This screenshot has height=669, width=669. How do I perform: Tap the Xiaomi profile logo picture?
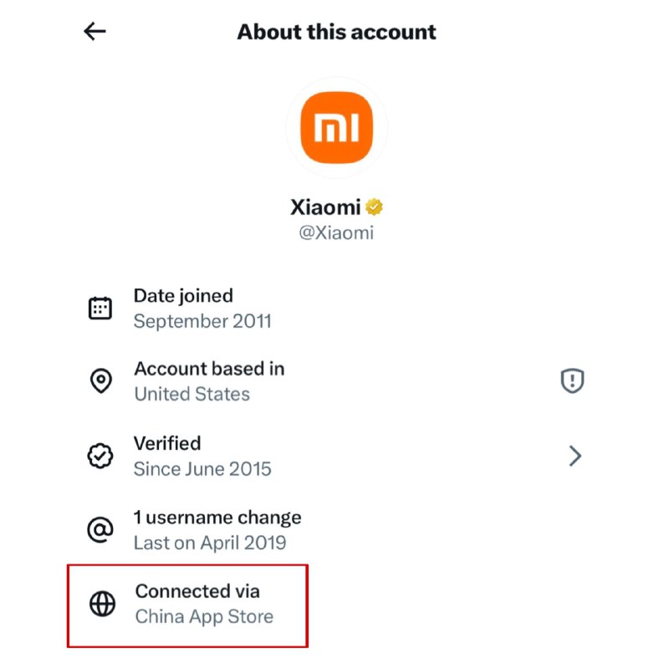(336, 129)
